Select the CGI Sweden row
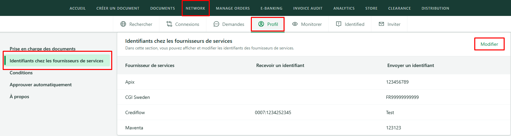This screenshot has width=511, height=136. (314, 97)
